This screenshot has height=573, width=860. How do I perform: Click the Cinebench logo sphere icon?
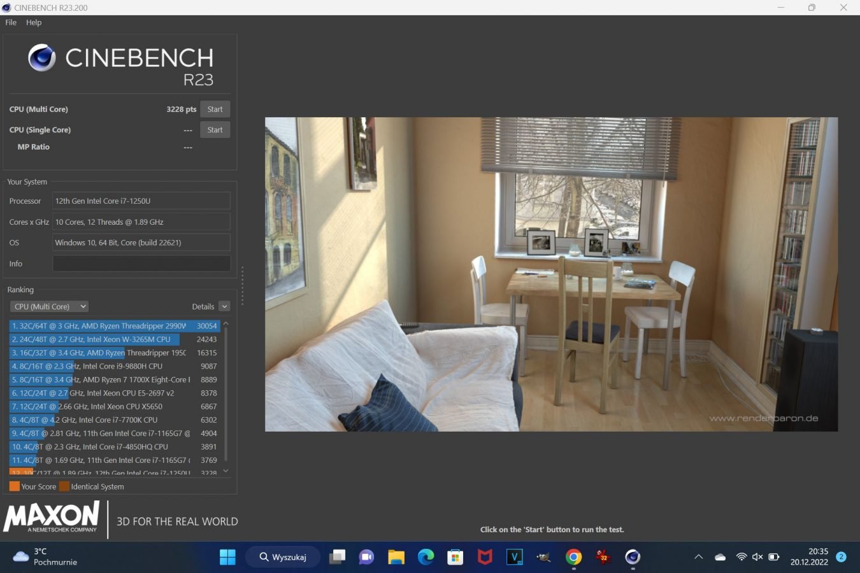point(42,57)
